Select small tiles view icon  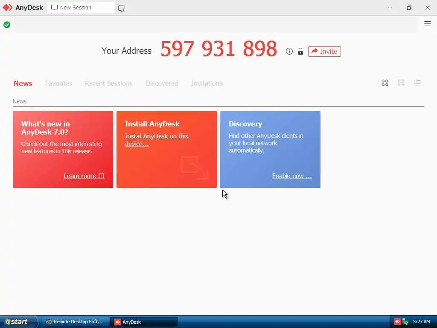pyautogui.click(x=401, y=82)
